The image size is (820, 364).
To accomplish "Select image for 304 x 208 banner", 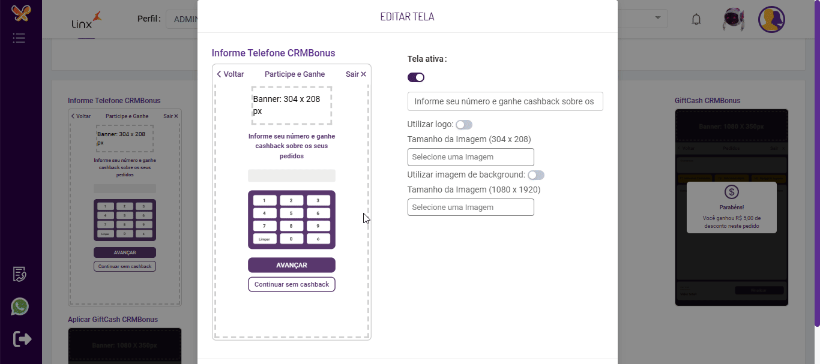I will click(x=471, y=157).
